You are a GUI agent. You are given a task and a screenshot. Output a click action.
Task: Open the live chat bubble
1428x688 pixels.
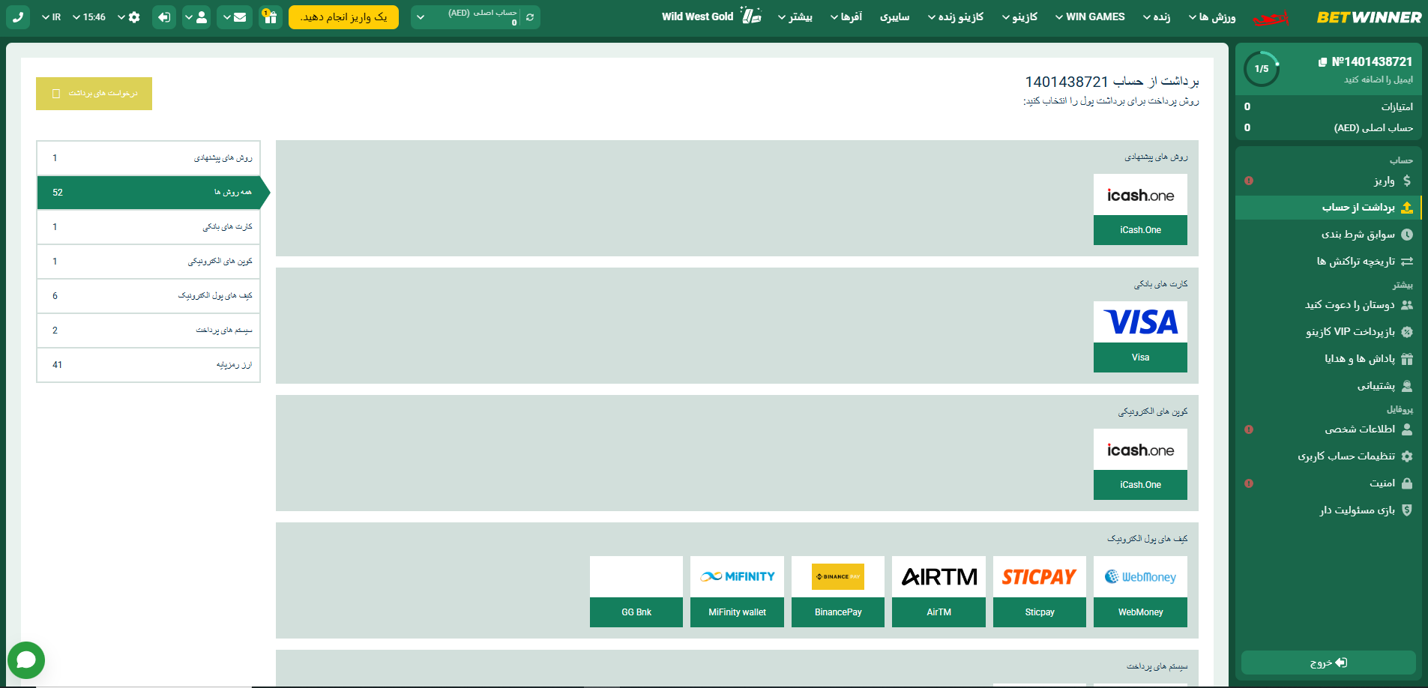point(26,660)
